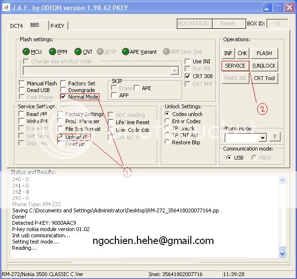The height and width of the screenshot is (279, 297).
Task: Toggle the green MCU flash indicator
Action: (x=26, y=52)
